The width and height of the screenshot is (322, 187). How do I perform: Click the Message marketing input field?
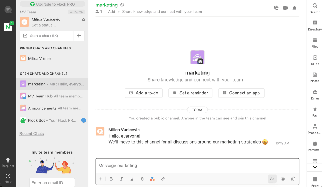pos(197,166)
